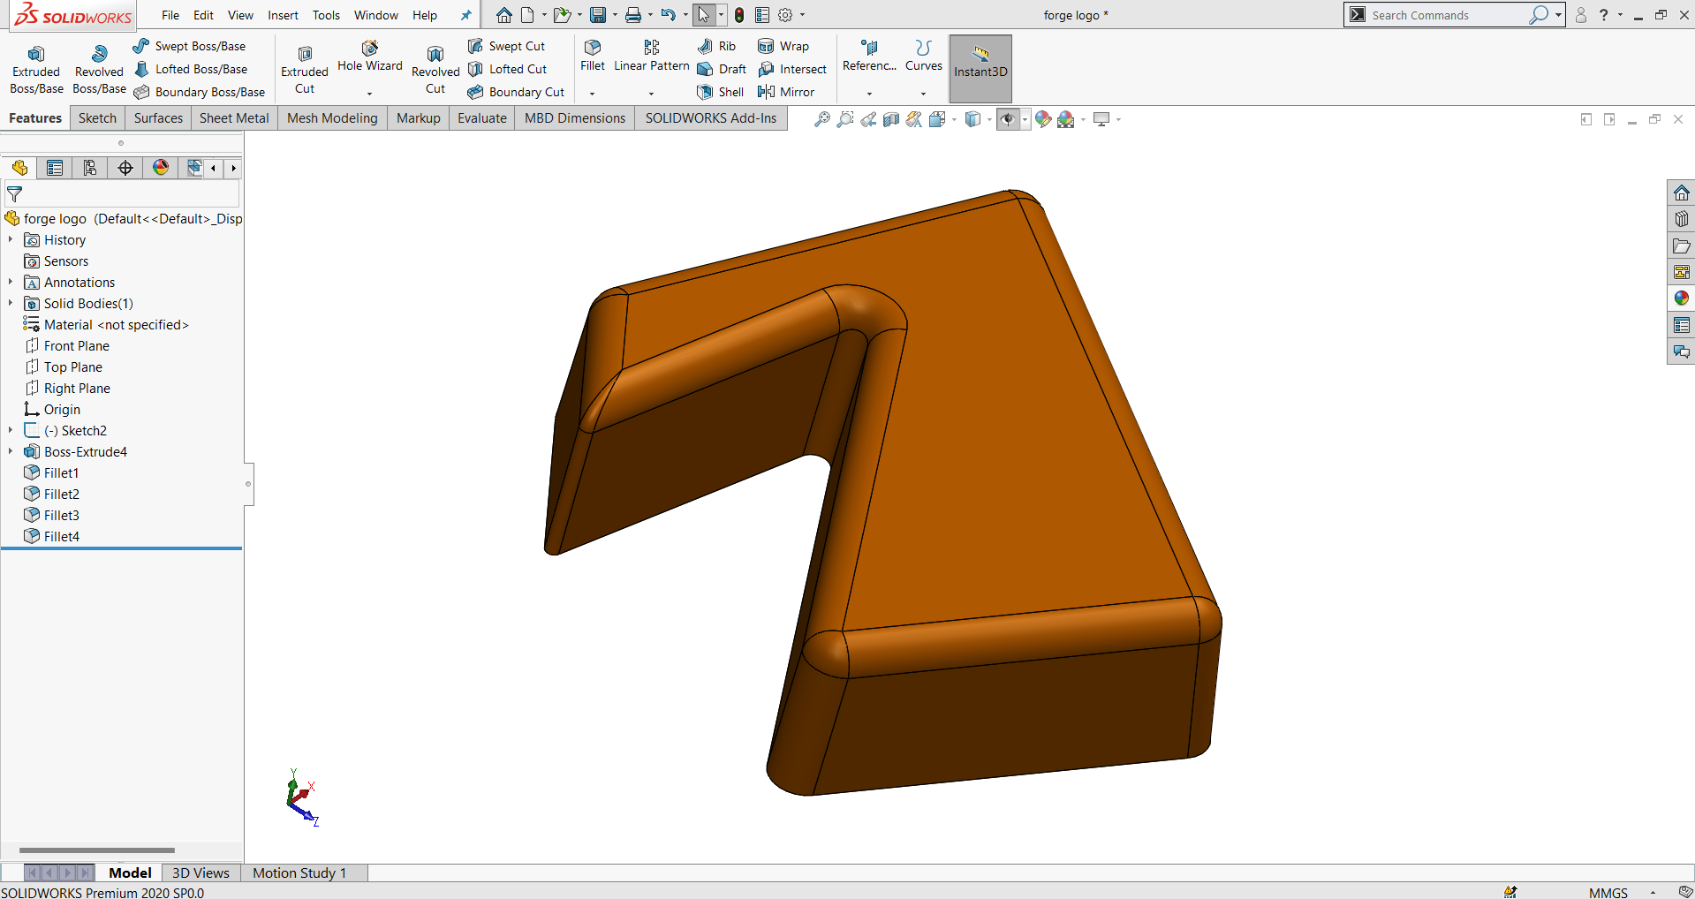Expand the Boss-Extrude4 feature

11,451
